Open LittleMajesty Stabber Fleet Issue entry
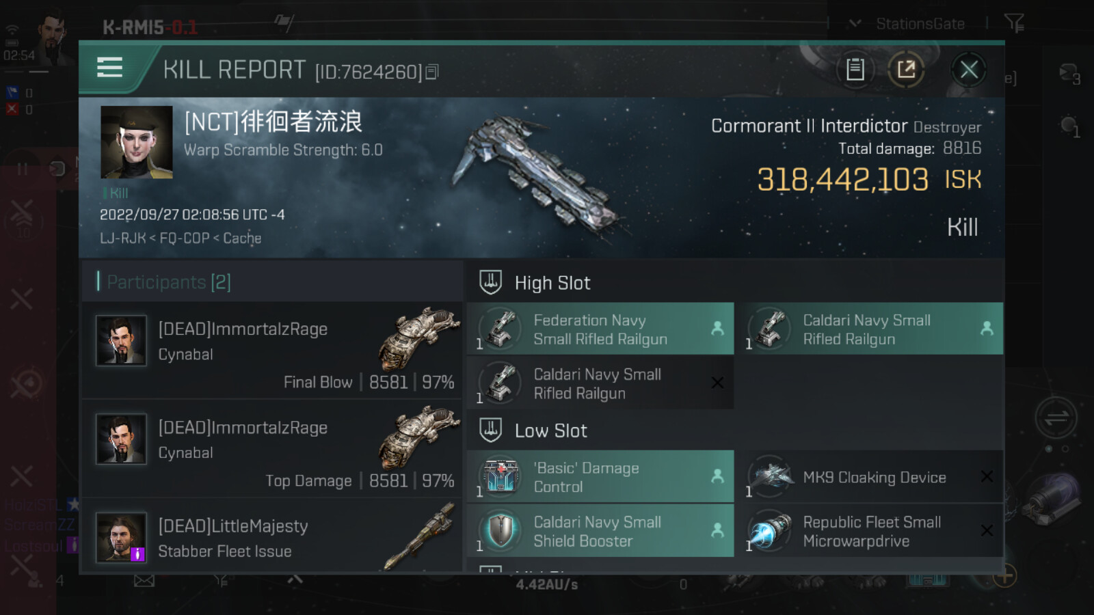Image resolution: width=1094 pixels, height=615 pixels. [272, 538]
